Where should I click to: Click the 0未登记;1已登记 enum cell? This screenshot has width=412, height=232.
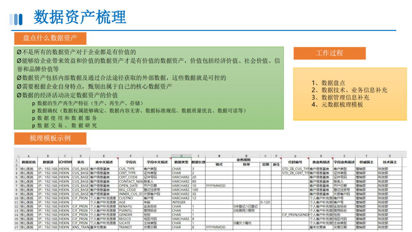click(246, 206)
